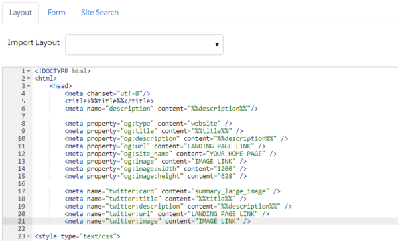Click the <title>%%title%%</title> line
This screenshot has width=398, height=241.
tap(109, 101)
